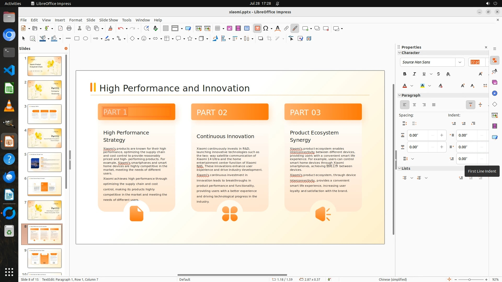Viewport: 502px width, 282px height.
Task: Increase above paragraph spacing with plus button
Action: 442,135
